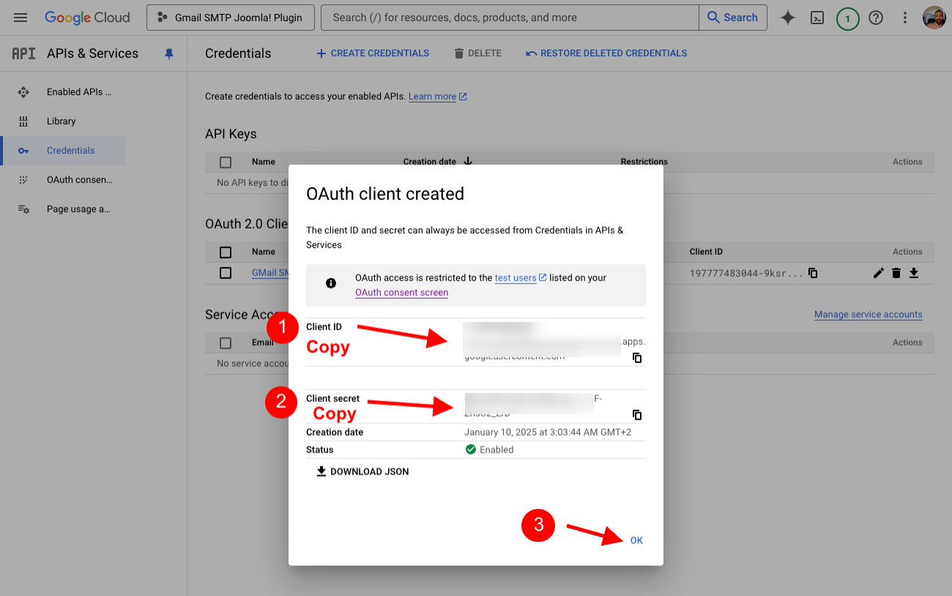Copy the client ID 197777483044-9ksr in table
Image resolution: width=952 pixels, height=596 pixels.
[x=813, y=273]
